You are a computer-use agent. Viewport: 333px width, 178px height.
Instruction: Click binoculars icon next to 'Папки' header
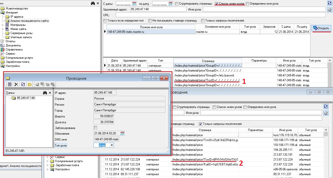pyautogui.click(x=45, y=93)
